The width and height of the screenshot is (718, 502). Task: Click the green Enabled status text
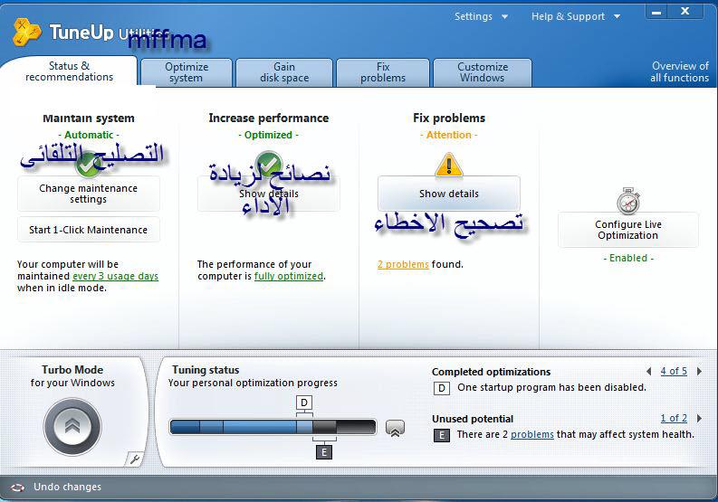click(628, 258)
